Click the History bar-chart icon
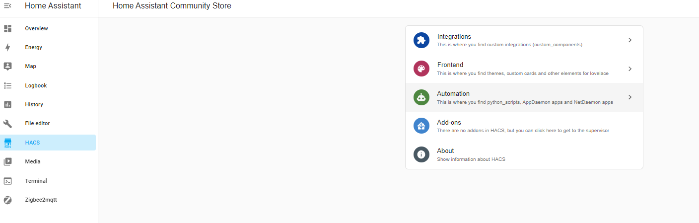The image size is (699, 223). pos(7,104)
